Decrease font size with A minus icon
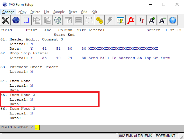184x139 pixels. [x=162, y=20]
